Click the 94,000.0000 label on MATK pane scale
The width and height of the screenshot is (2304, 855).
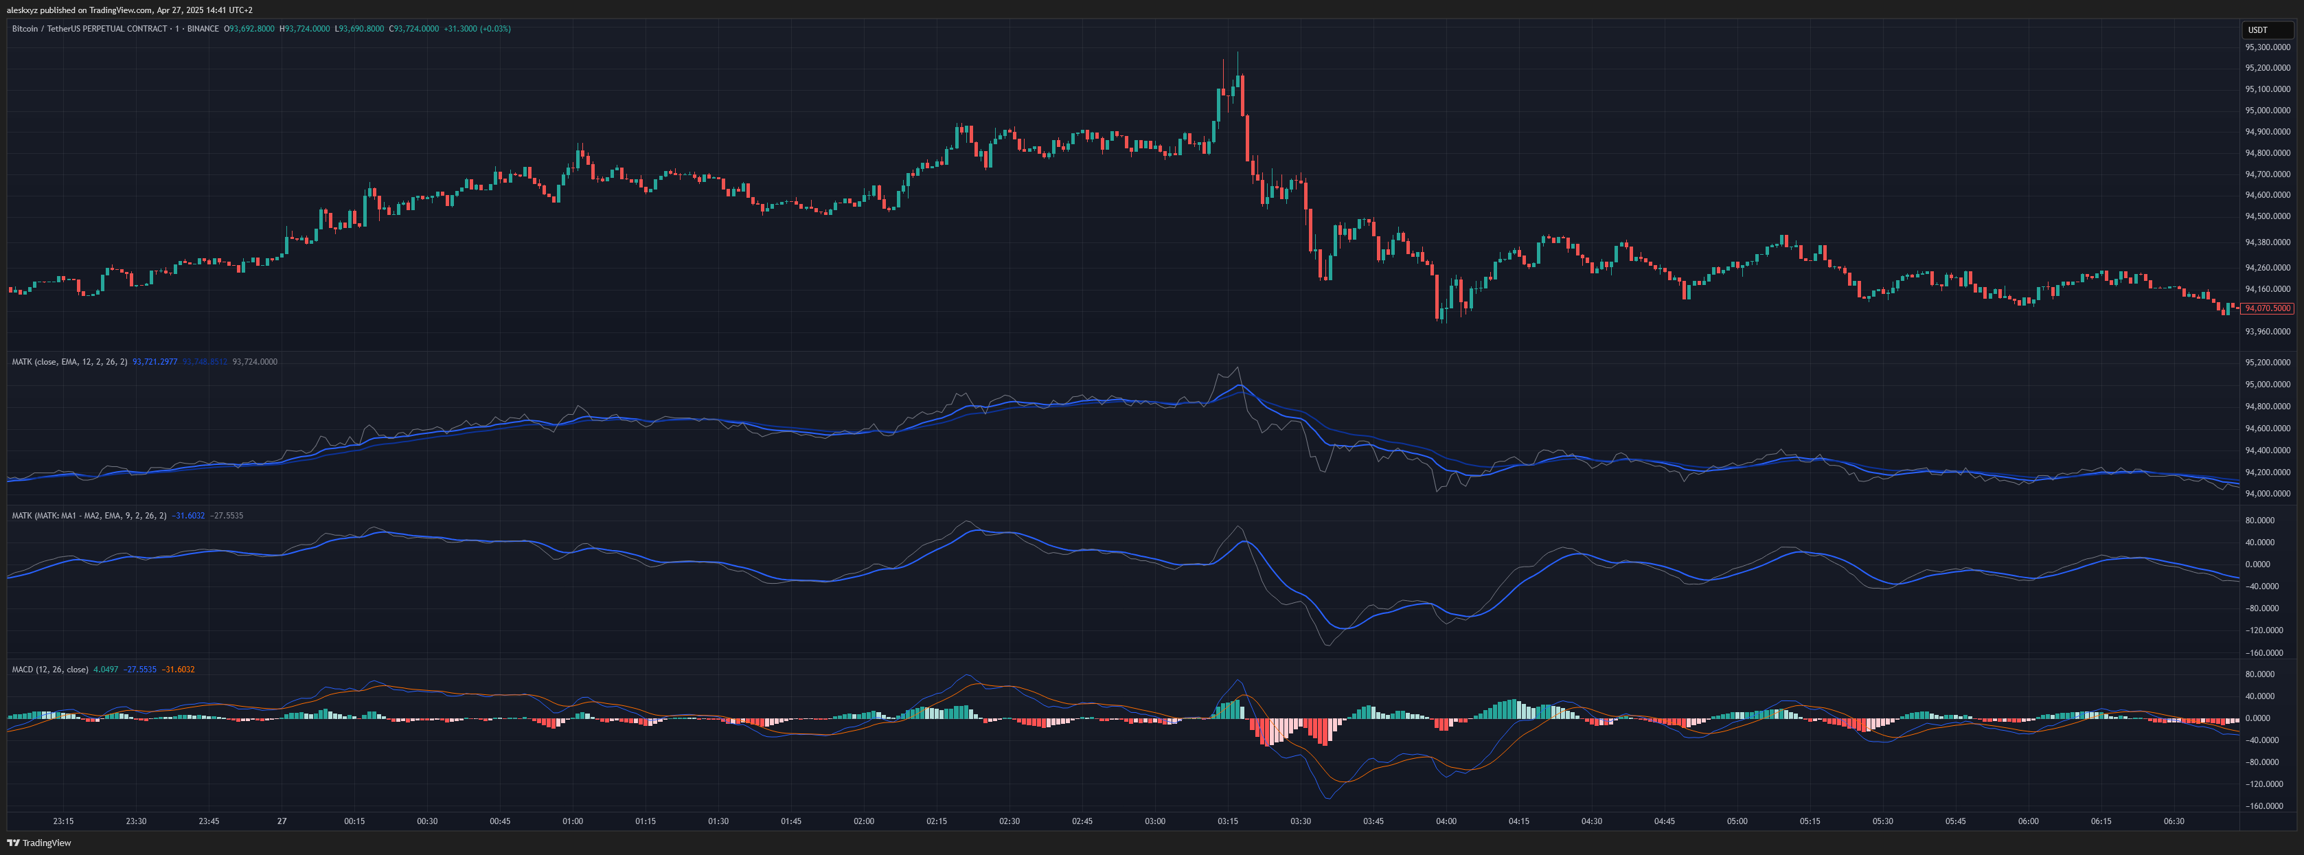pyautogui.click(x=2268, y=494)
